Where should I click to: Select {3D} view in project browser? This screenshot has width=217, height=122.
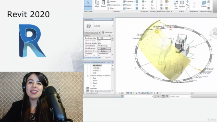(95, 73)
